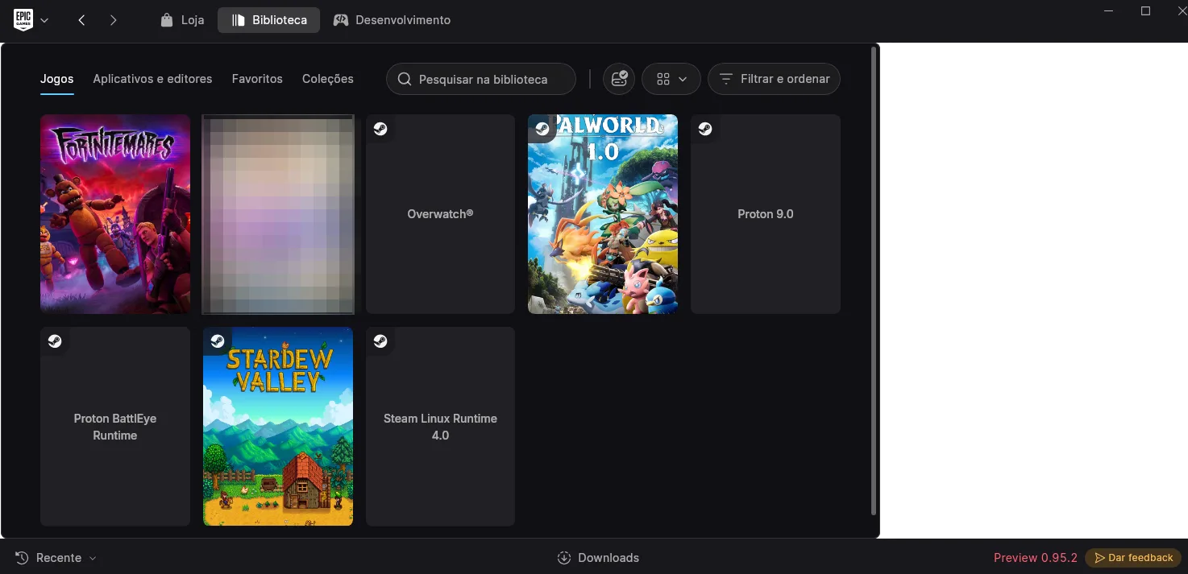Screen dimensions: 1188x574
Task: Open the Downloads panel
Action: (x=598, y=558)
